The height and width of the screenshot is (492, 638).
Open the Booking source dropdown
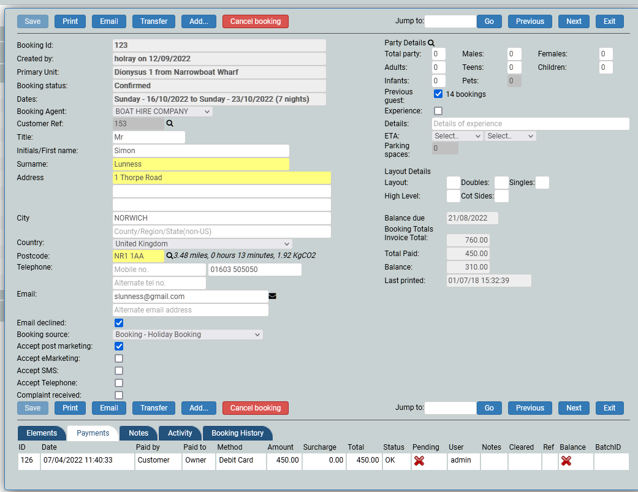pyautogui.click(x=188, y=335)
